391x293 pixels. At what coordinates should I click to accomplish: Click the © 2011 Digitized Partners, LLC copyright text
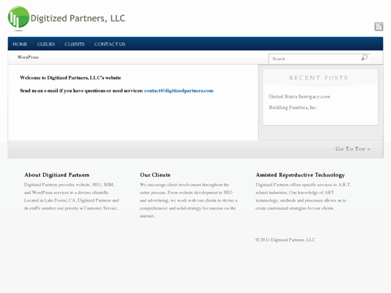[285, 240]
